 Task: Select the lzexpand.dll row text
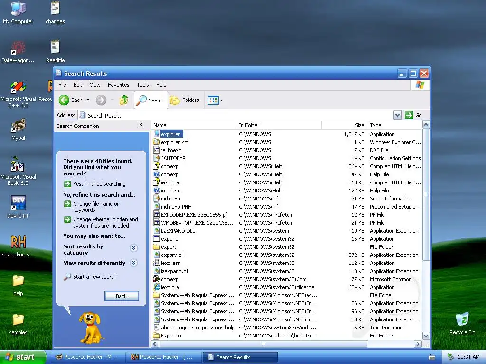(175, 271)
